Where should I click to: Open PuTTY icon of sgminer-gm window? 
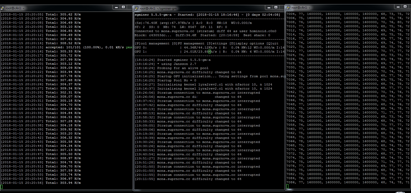137,8
